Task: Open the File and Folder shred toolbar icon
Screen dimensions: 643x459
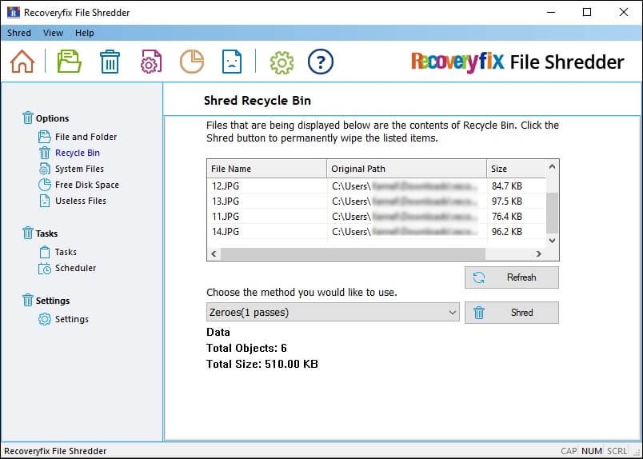Action: click(x=70, y=62)
